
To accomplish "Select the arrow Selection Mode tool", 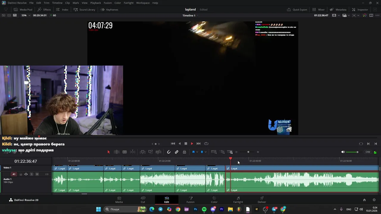I will [x=108, y=152].
